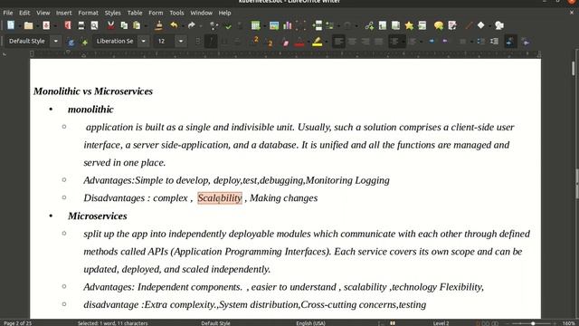This screenshot has height=326, width=579.
Task: Open the Edit menu
Action: click(24, 13)
